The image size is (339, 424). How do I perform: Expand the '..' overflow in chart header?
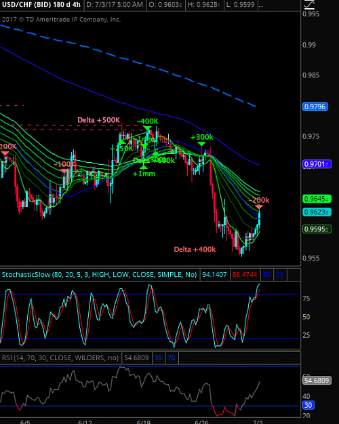[x=261, y=5]
